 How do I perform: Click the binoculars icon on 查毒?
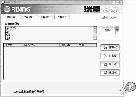(x=105, y=47)
